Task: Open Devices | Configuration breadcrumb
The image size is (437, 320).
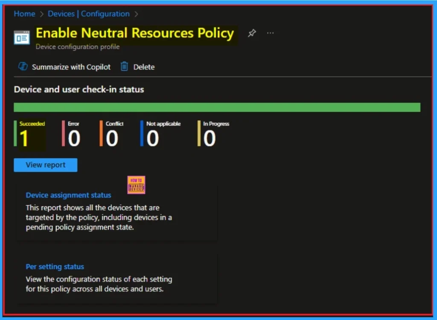Action: [x=88, y=14]
